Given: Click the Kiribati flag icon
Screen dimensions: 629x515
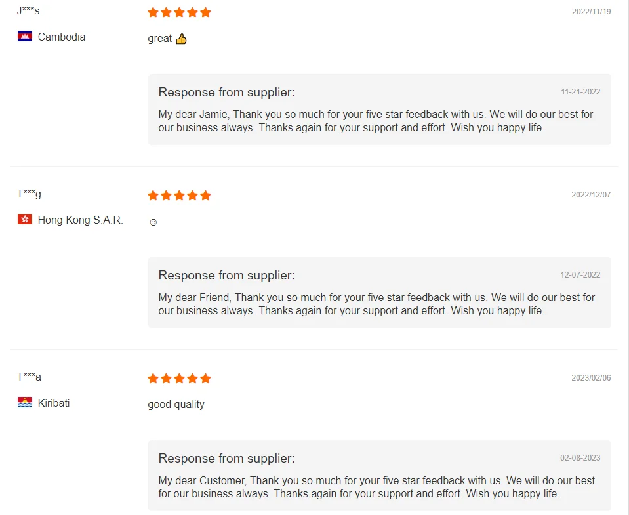Looking at the screenshot, I should pyautogui.click(x=25, y=403).
